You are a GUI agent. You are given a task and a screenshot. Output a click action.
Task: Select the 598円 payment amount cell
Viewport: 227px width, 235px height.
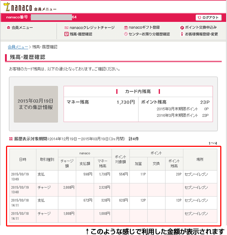(x=85, y=177)
